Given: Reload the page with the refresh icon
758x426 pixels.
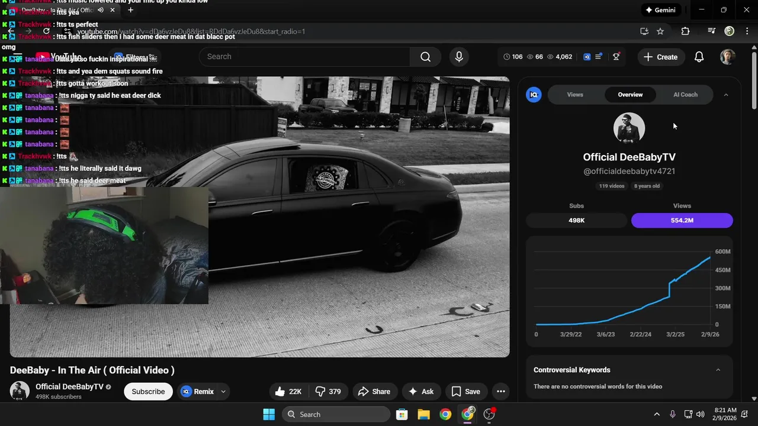Looking at the screenshot, I should coord(46,31).
